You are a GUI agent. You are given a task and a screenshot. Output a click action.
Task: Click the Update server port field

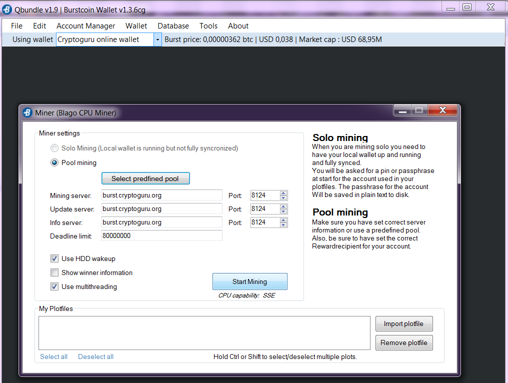point(264,208)
